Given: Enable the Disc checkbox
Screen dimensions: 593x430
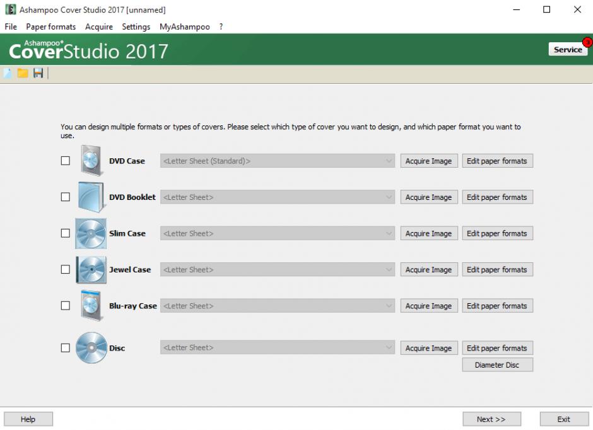Looking at the screenshot, I should 66,347.
